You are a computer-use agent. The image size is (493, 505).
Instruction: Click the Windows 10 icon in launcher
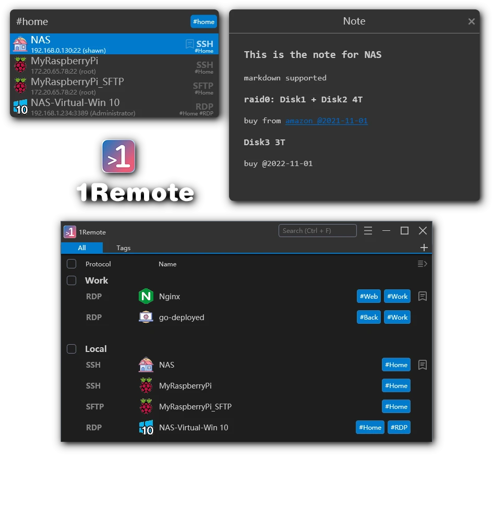pos(20,107)
